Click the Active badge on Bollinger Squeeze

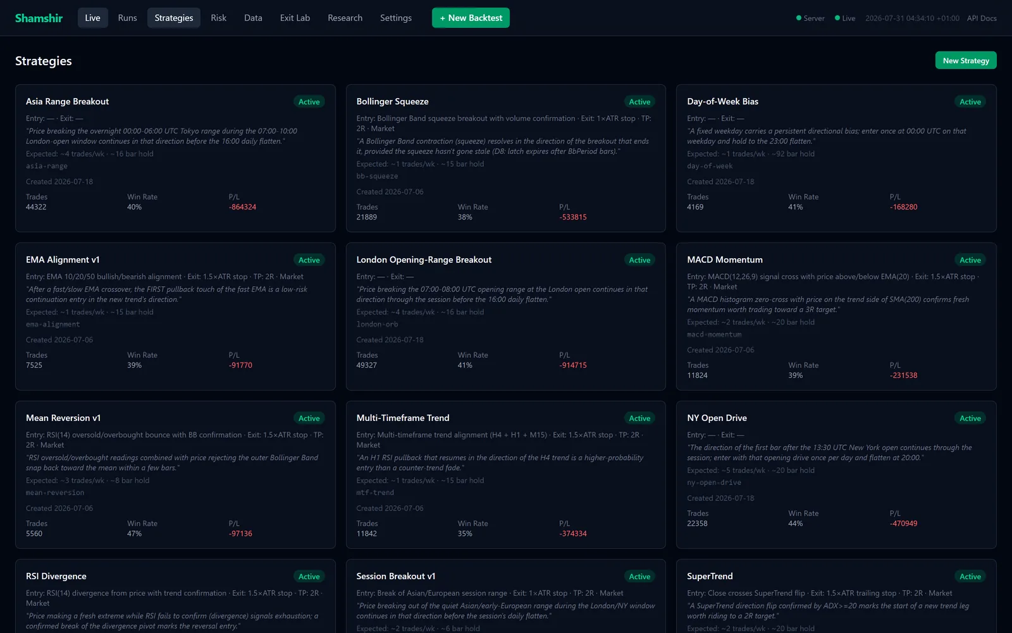pos(639,101)
